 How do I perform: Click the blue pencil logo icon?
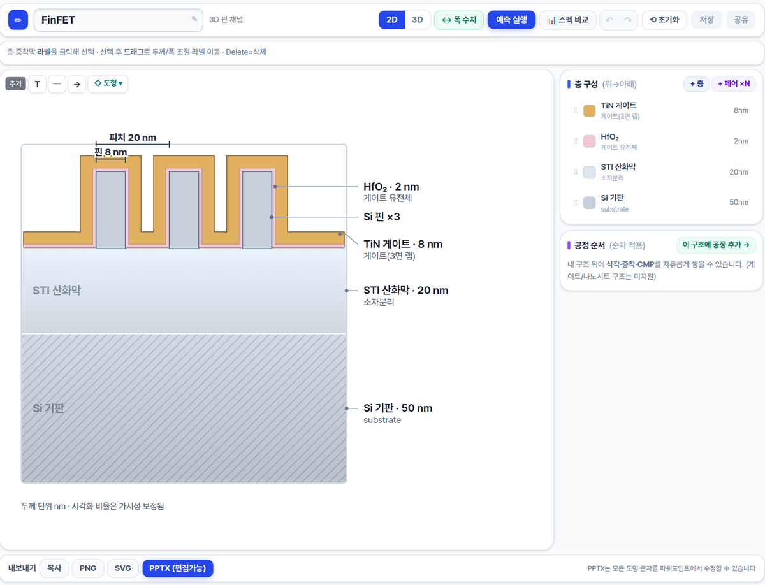coord(18,20)
